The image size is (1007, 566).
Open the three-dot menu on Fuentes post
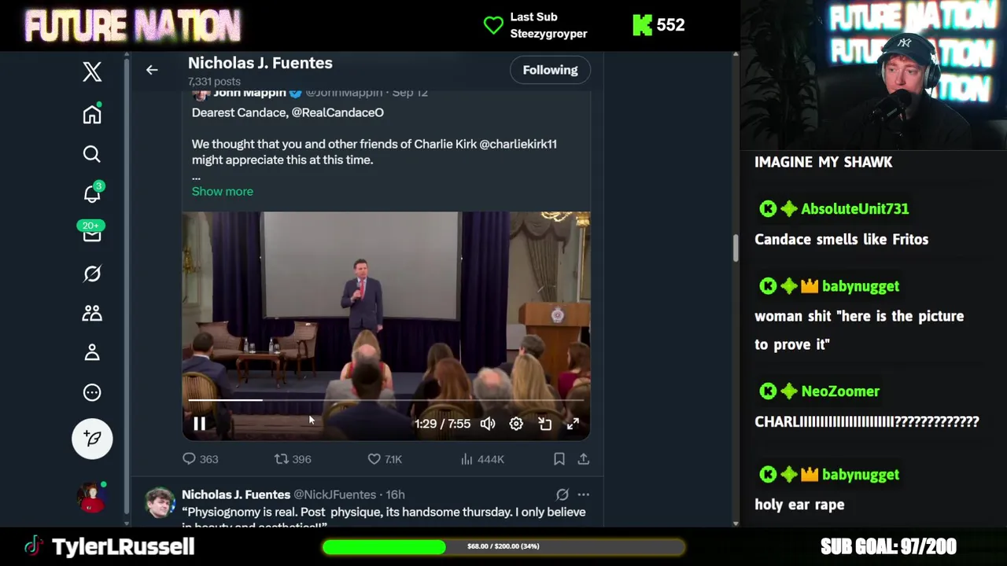pyautogui.click(x=583, y=494)
